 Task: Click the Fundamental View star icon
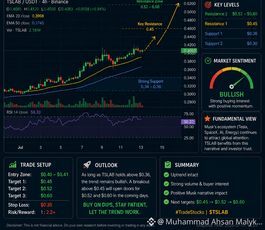tap(207, 119)
